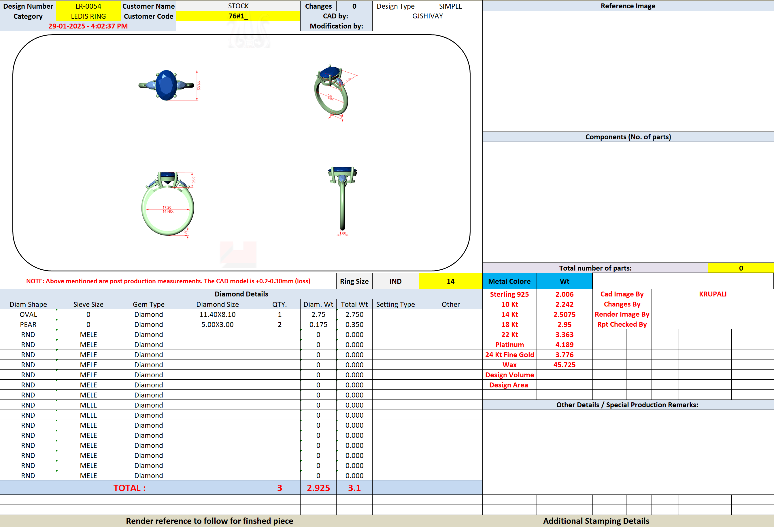The height and width of the screenshot is (527, 774).
Task: Select the Gem Type column header
Action: point(148,304)
